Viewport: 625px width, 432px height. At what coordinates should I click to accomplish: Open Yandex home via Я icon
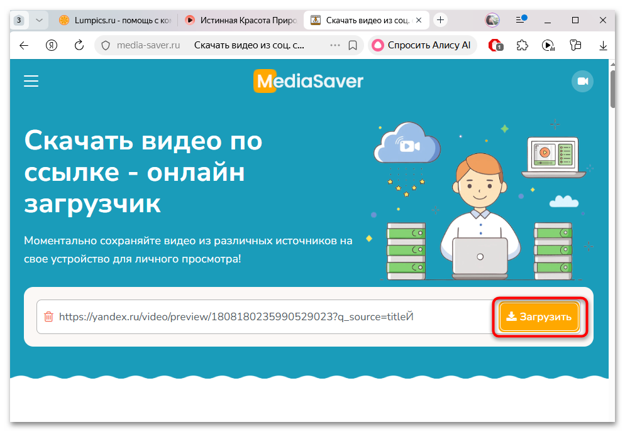coord(52,45)
